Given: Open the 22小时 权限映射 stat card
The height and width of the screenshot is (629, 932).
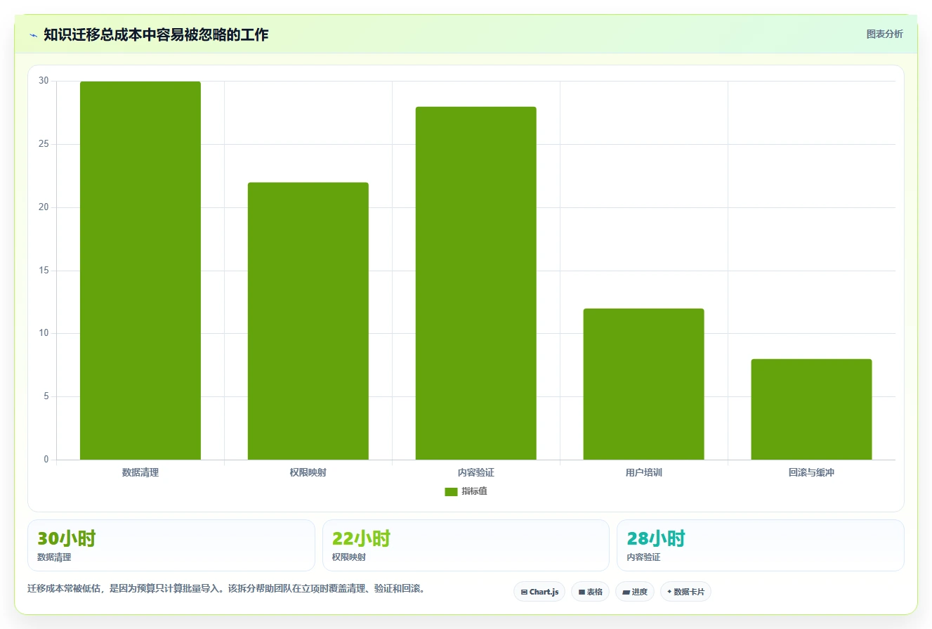Looking at the screenshot, I should tap(466, 545).
